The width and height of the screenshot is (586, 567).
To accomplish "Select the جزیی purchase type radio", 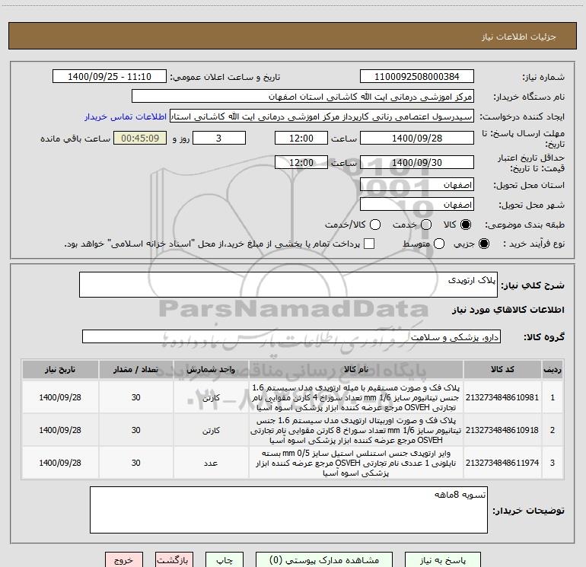I will (484, 244).
